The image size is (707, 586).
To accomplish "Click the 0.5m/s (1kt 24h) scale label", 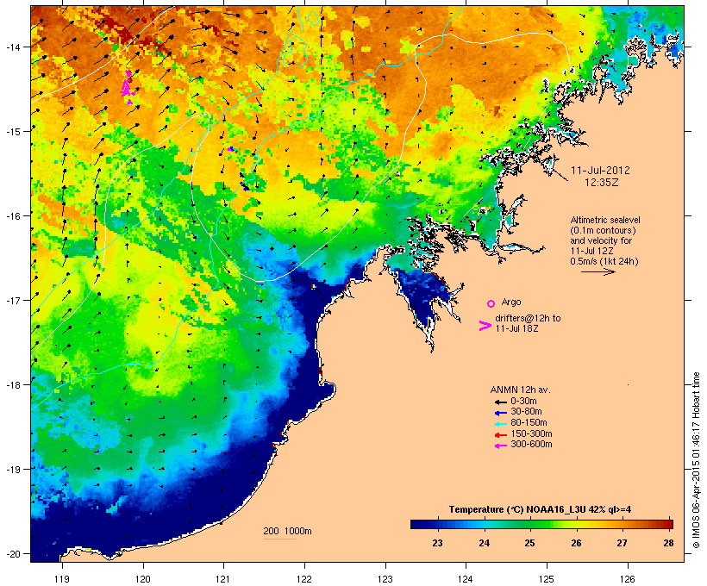I will point(604,261).
